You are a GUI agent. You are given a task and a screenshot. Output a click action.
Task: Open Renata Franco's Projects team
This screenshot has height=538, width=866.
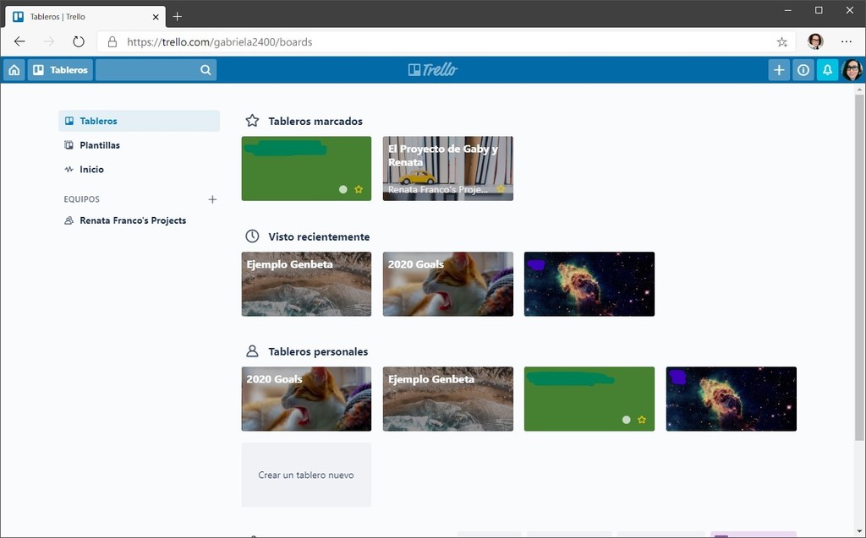pyautogui.click(x=133, y=220)
